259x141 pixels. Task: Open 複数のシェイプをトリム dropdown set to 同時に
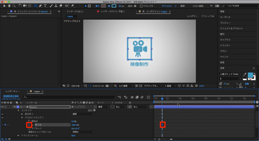(x=83, y=132)
